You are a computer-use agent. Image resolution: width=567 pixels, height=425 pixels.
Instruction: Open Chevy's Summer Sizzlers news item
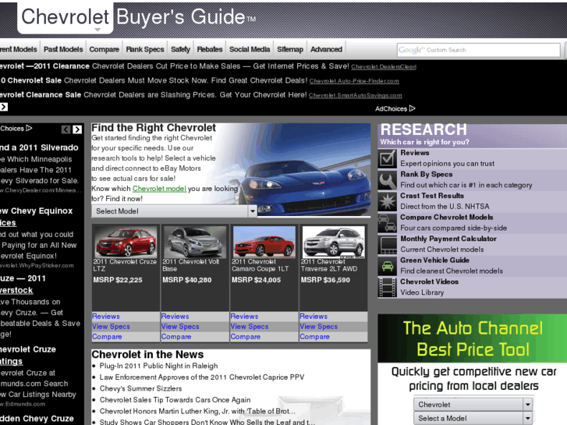(140, 388)
